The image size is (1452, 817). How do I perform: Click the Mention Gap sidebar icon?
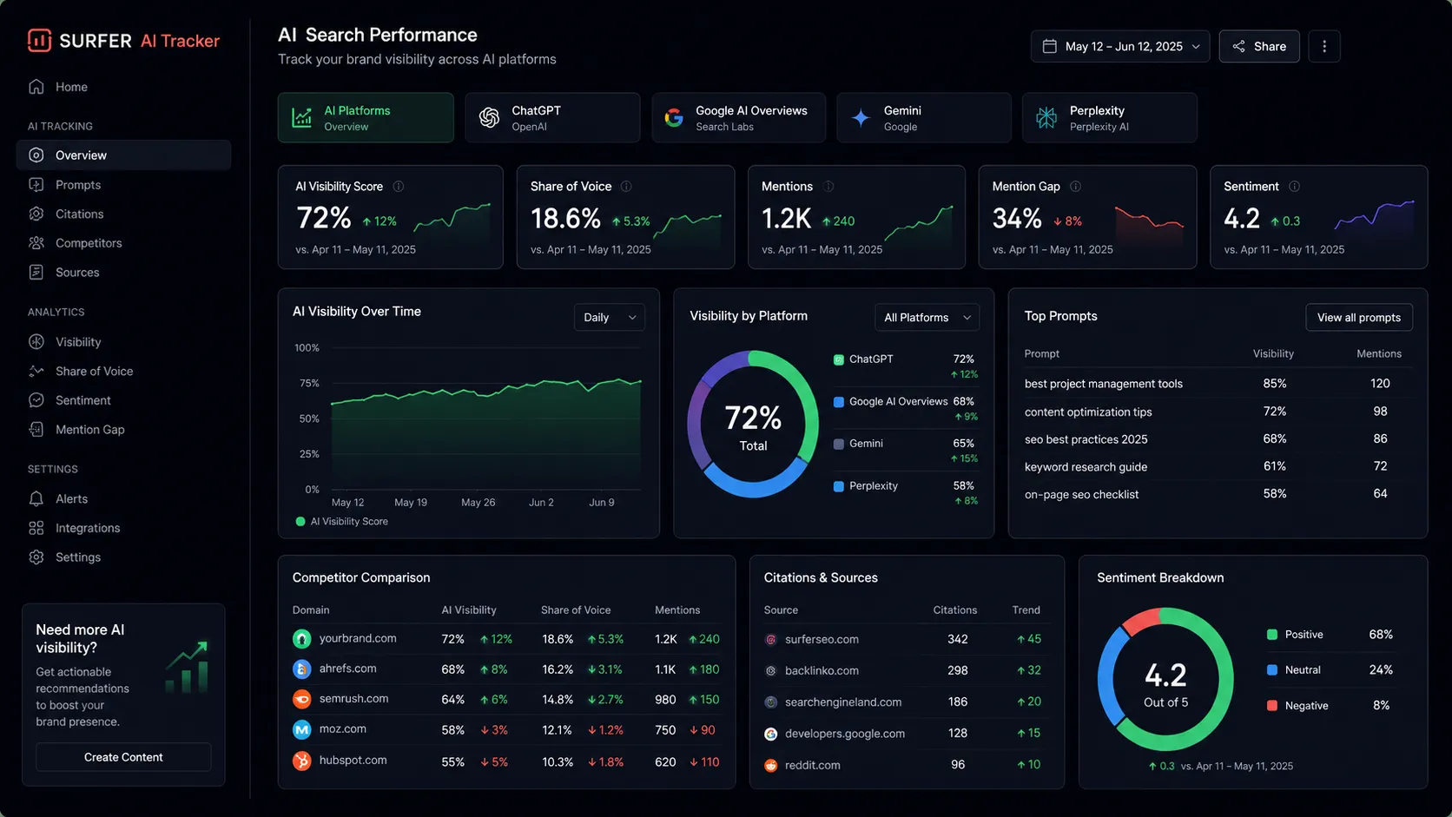click(x=36, y=430)
